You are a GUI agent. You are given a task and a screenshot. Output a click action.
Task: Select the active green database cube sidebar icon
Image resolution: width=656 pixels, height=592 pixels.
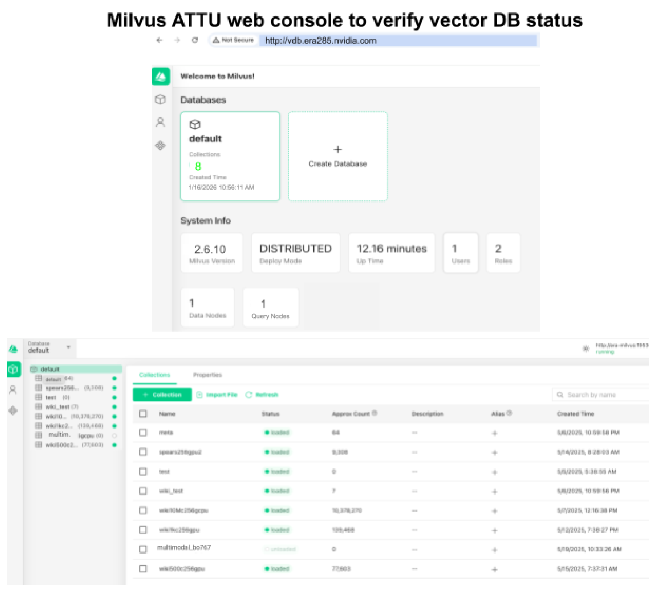pos(14,369)
